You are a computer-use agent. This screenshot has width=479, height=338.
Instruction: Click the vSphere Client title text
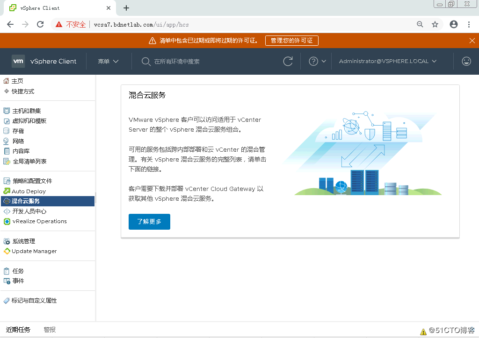pyautogui.click(x=53, y=61)
